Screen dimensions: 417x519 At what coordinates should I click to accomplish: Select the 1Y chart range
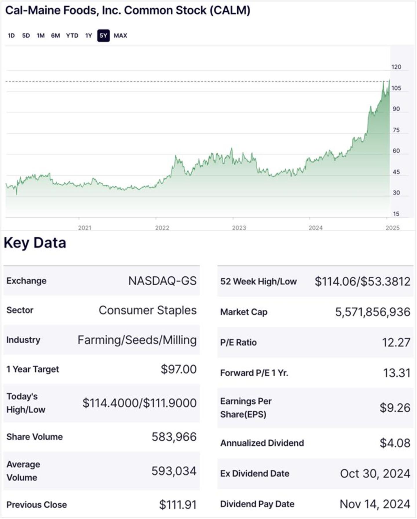pos(88,36)
